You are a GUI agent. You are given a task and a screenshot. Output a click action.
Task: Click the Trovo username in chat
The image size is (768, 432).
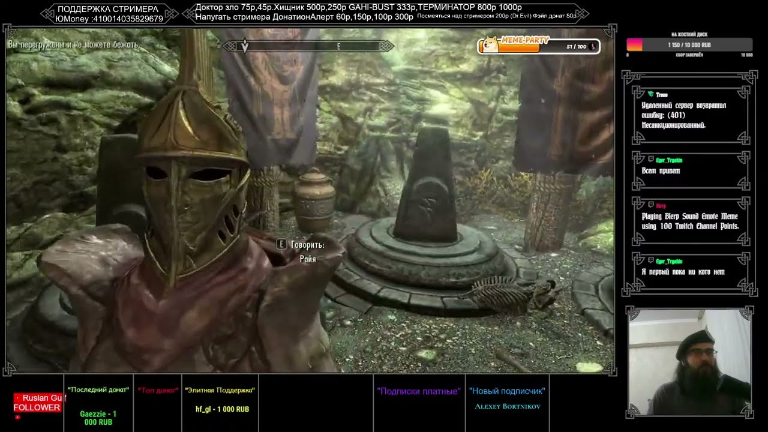pos(662,95)
